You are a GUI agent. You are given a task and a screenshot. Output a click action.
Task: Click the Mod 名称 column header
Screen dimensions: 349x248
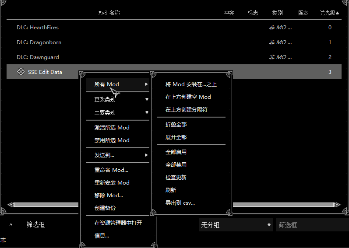[109, 13]
